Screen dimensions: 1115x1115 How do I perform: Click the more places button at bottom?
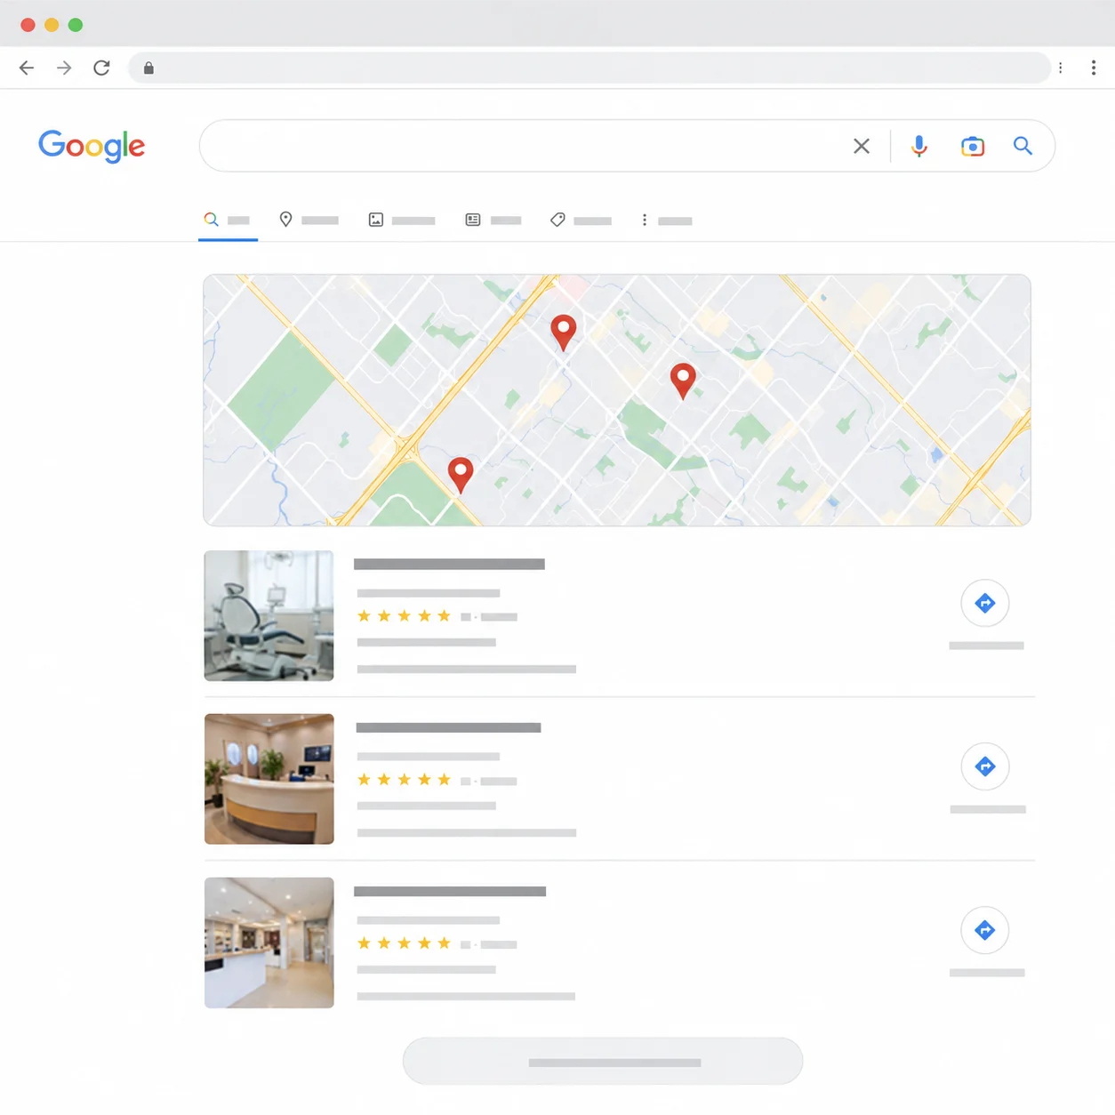pos(603,1062)
